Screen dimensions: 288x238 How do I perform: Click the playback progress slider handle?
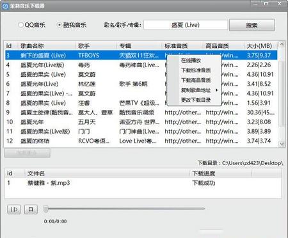pos(45,209)
